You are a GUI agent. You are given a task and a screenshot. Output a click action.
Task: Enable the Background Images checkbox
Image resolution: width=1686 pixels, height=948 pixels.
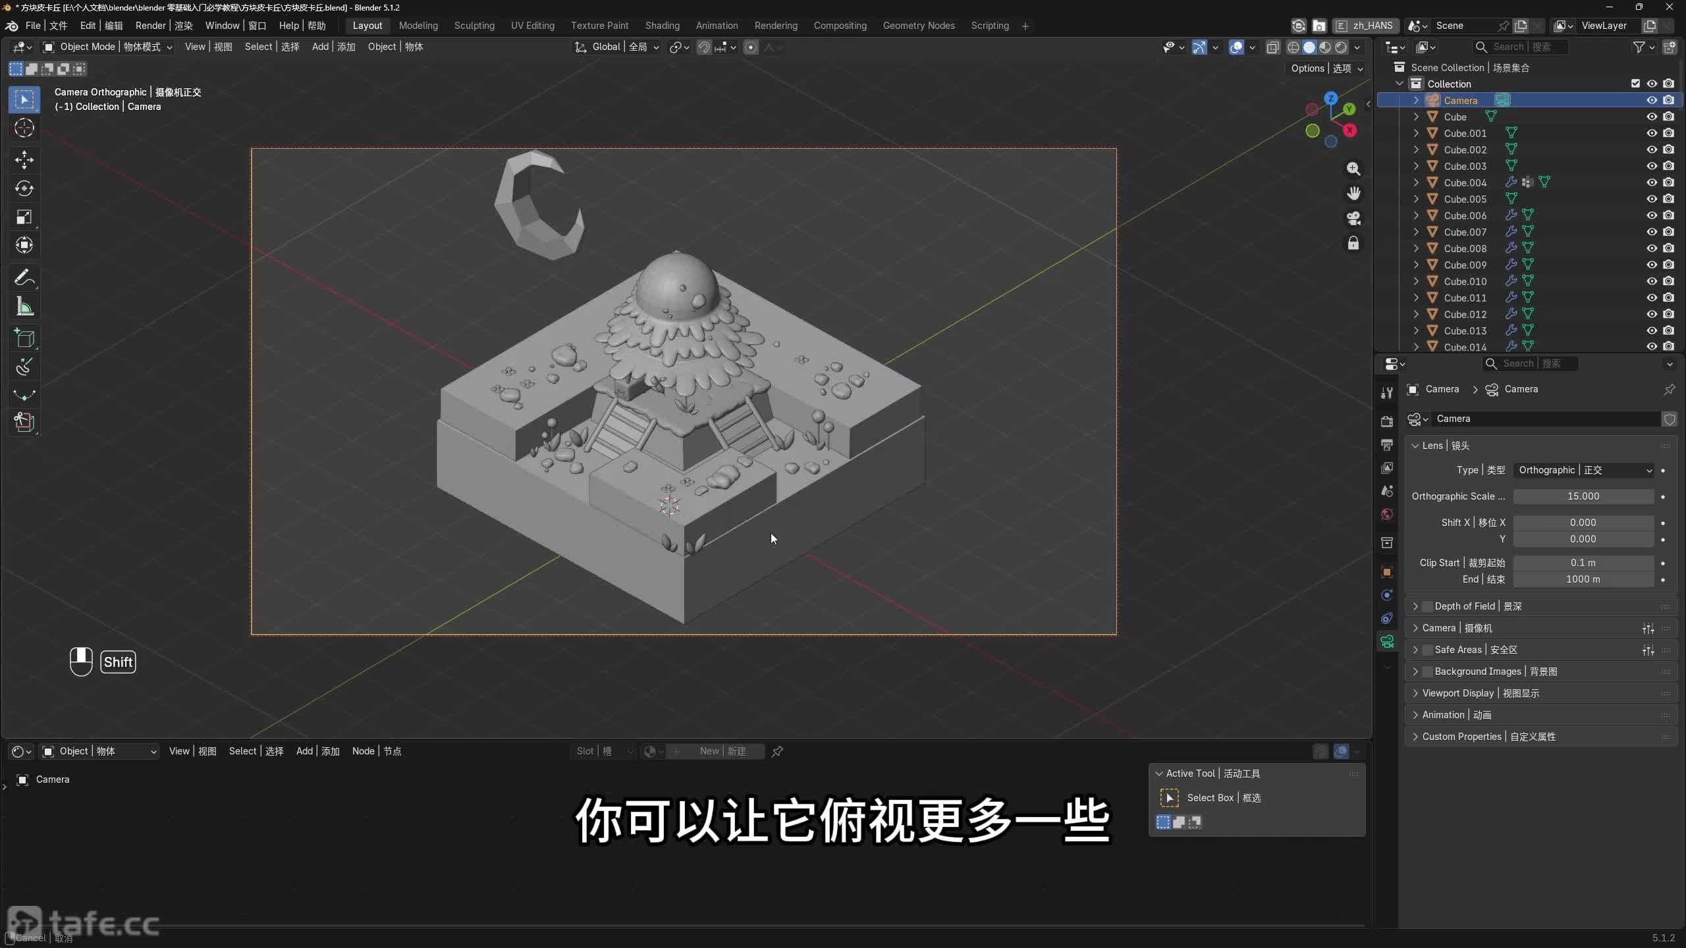(x=1427, y=671)
